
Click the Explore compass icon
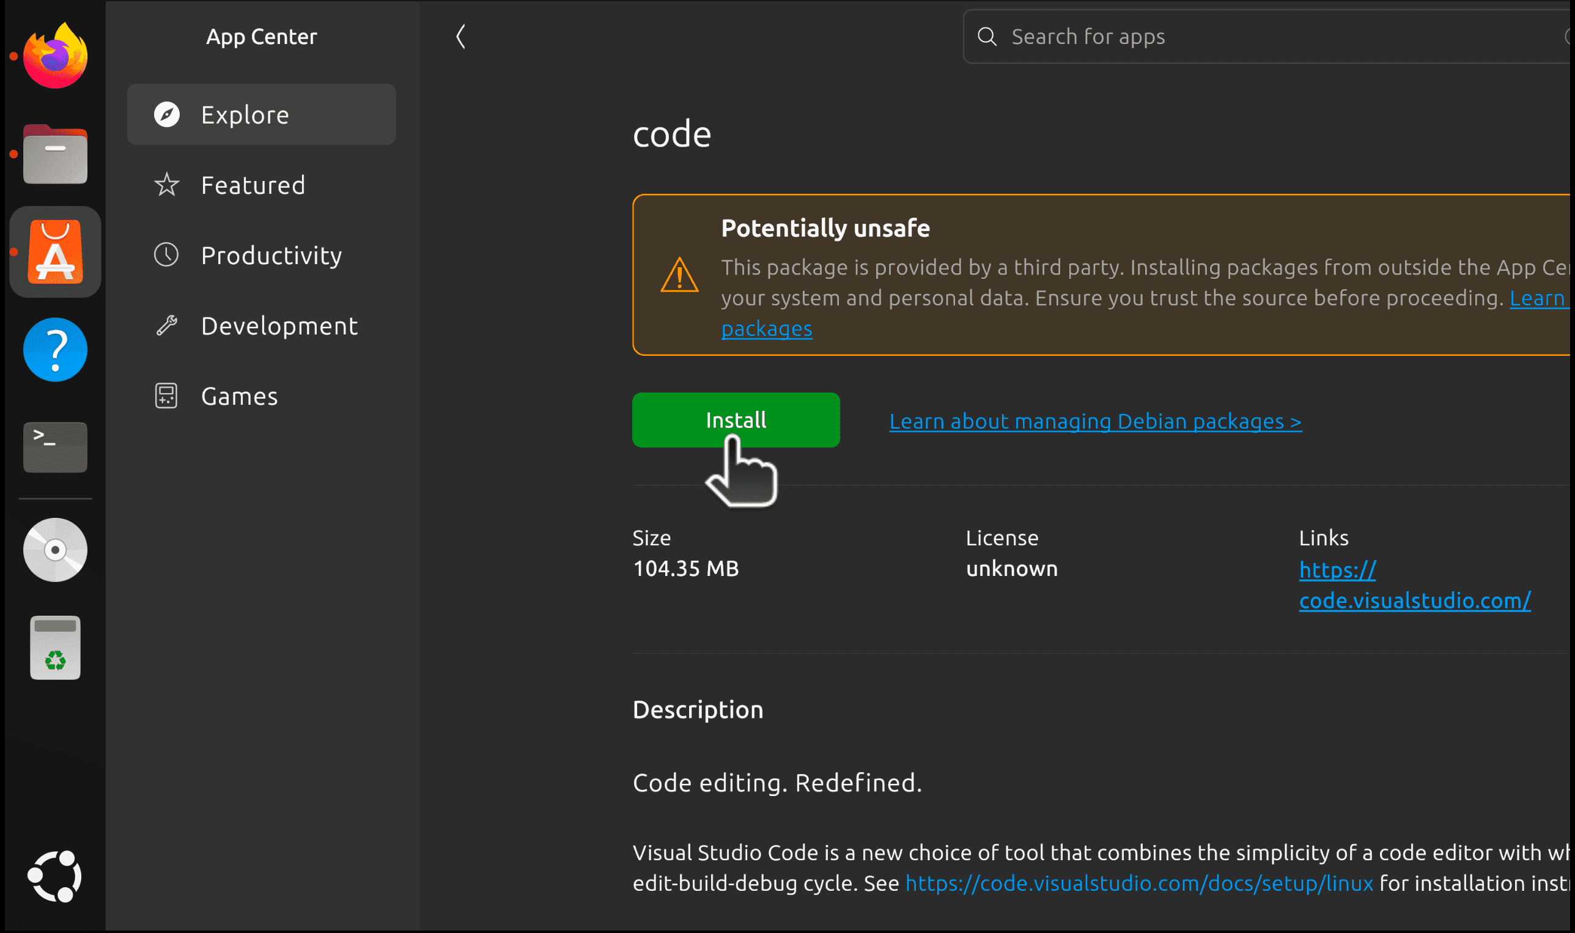(167, 114)
